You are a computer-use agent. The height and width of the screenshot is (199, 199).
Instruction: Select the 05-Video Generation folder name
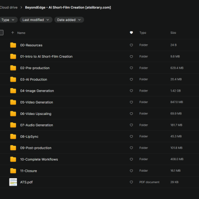pos(36,102)
